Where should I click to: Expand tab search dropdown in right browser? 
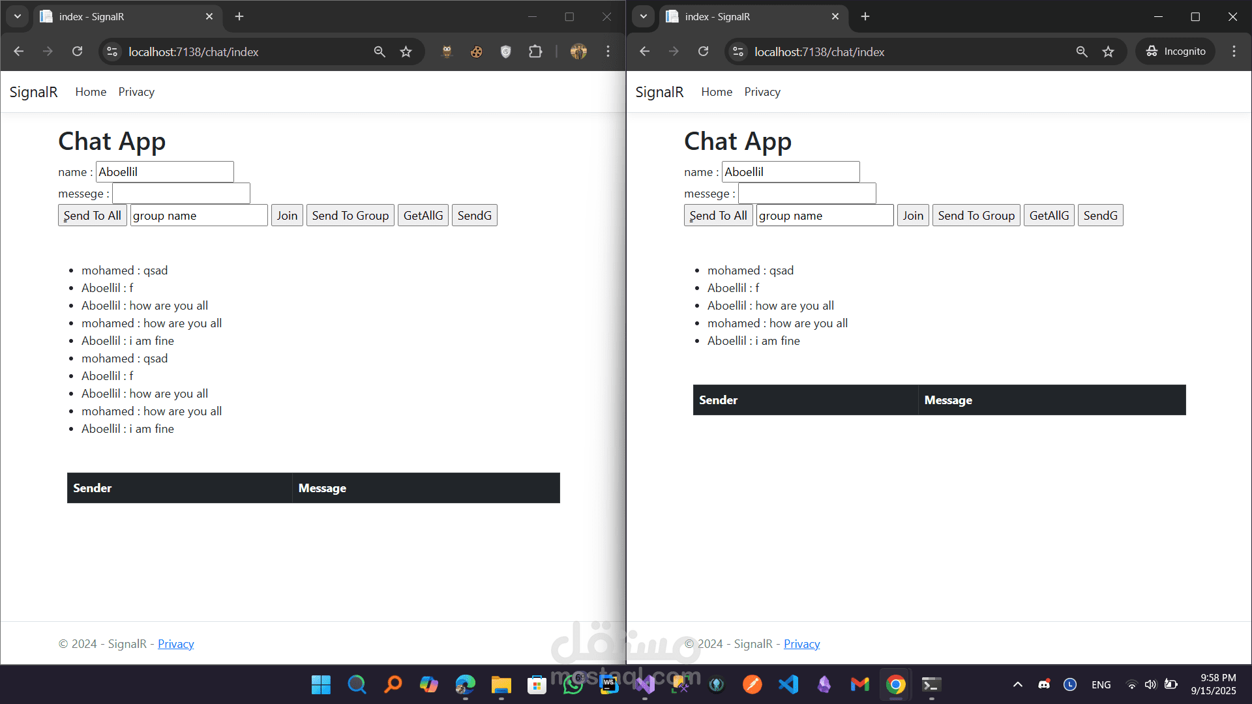(x=644, y=16)
